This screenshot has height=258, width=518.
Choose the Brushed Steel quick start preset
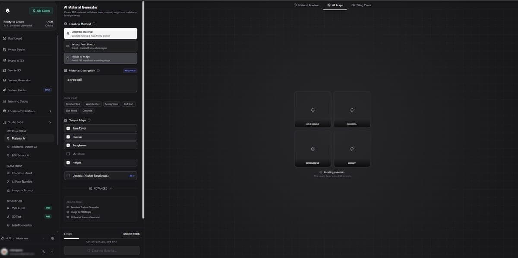pos(73,104)
